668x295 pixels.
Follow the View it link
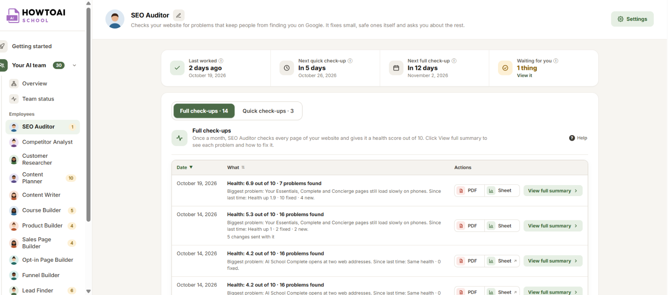tap(524, 75)
